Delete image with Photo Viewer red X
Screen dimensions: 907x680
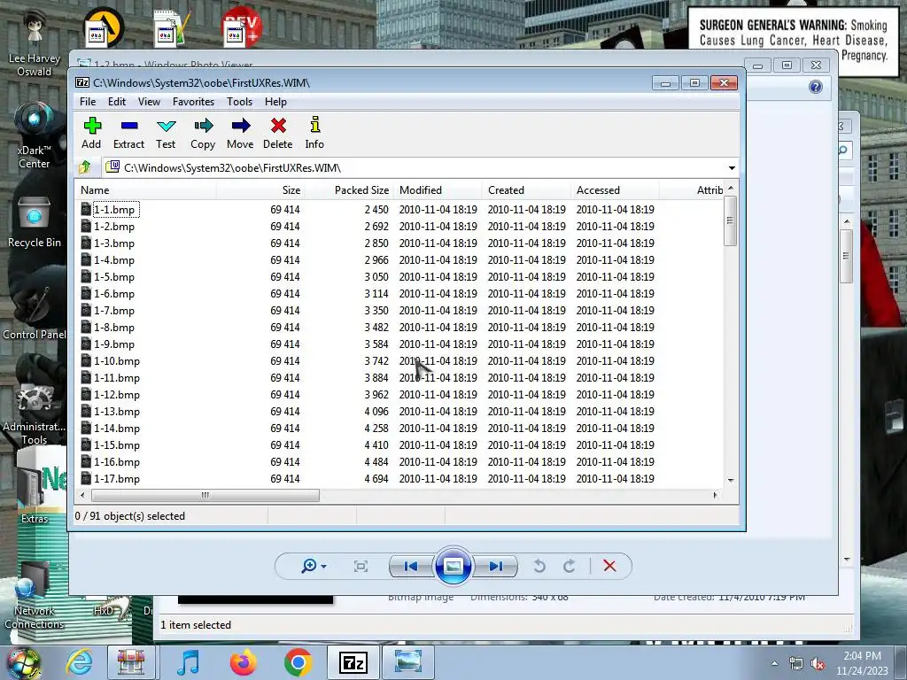(x=609, y=566)
